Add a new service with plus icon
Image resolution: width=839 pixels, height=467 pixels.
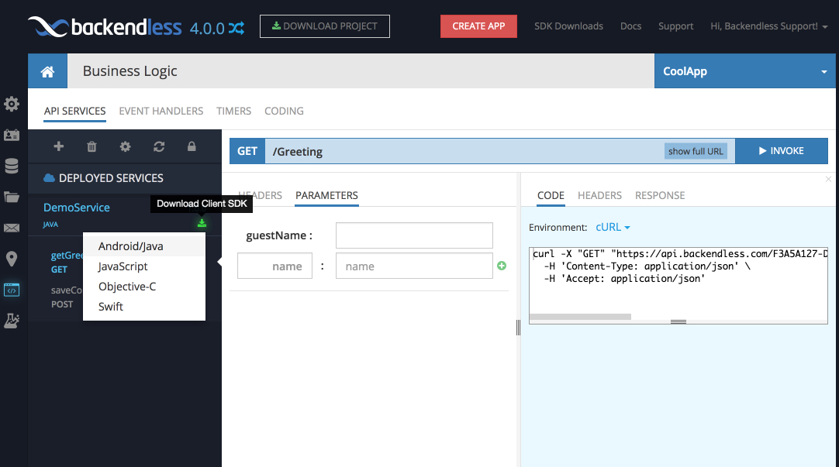pos(59,146)
